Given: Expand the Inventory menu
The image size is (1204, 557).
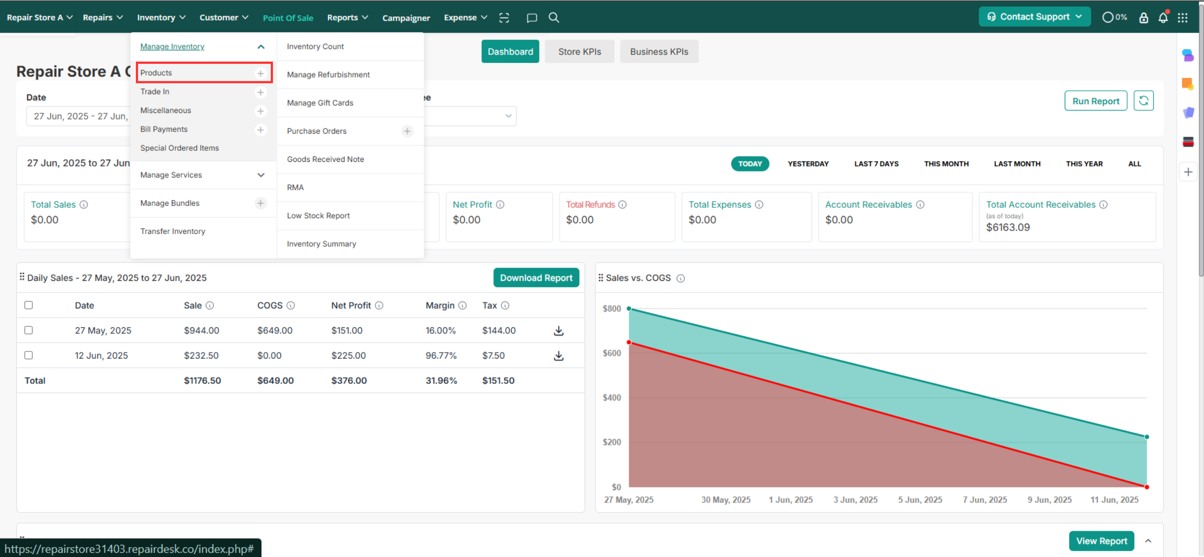Looking at the screenshot, I should 161,18.
